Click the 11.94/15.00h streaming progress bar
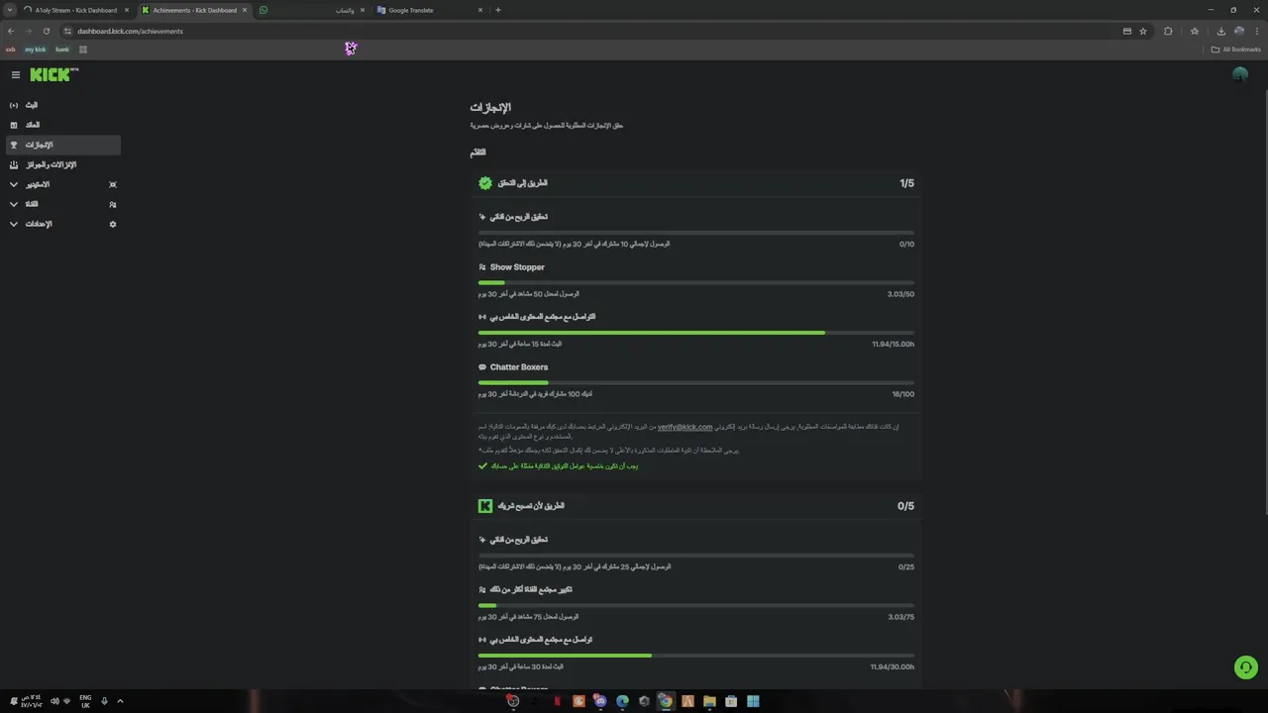The width and height of the screenshot is (1268, 713). coord(695,333)
